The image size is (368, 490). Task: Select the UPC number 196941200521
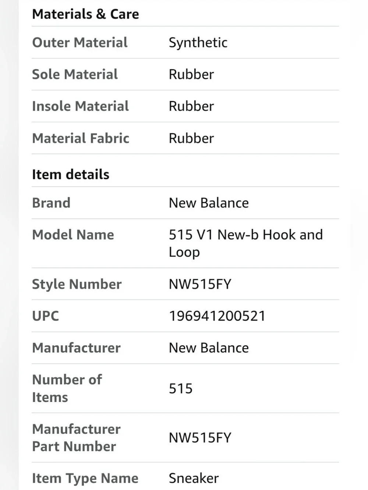[217, 316]
